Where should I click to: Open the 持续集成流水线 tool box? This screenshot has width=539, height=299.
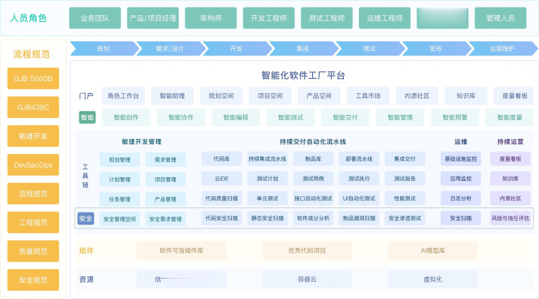pos(267,159)
